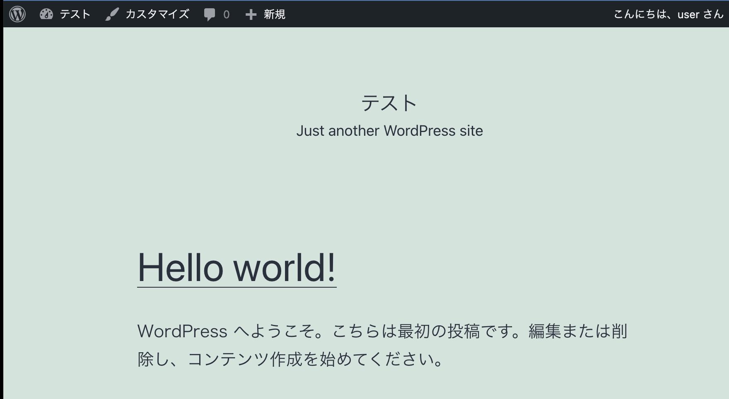Click the tagline Just another WordPress site
Image resolution: width=729 pixels, height=399 pixels.
390,131
